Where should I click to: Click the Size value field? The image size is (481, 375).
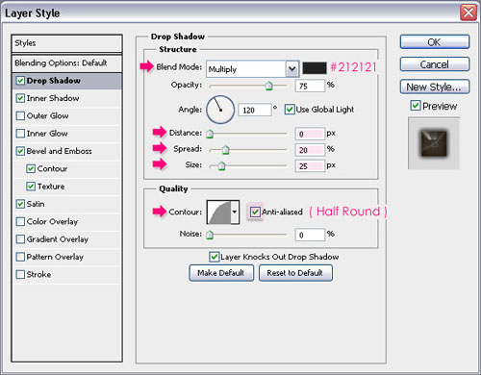point(310,166)
